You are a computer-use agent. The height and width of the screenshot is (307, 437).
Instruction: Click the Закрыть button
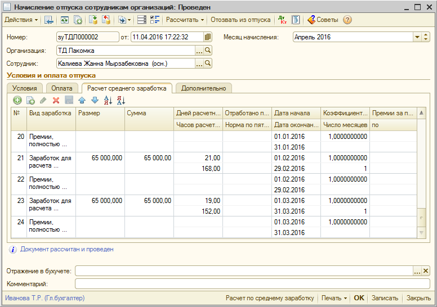(418, 298)
